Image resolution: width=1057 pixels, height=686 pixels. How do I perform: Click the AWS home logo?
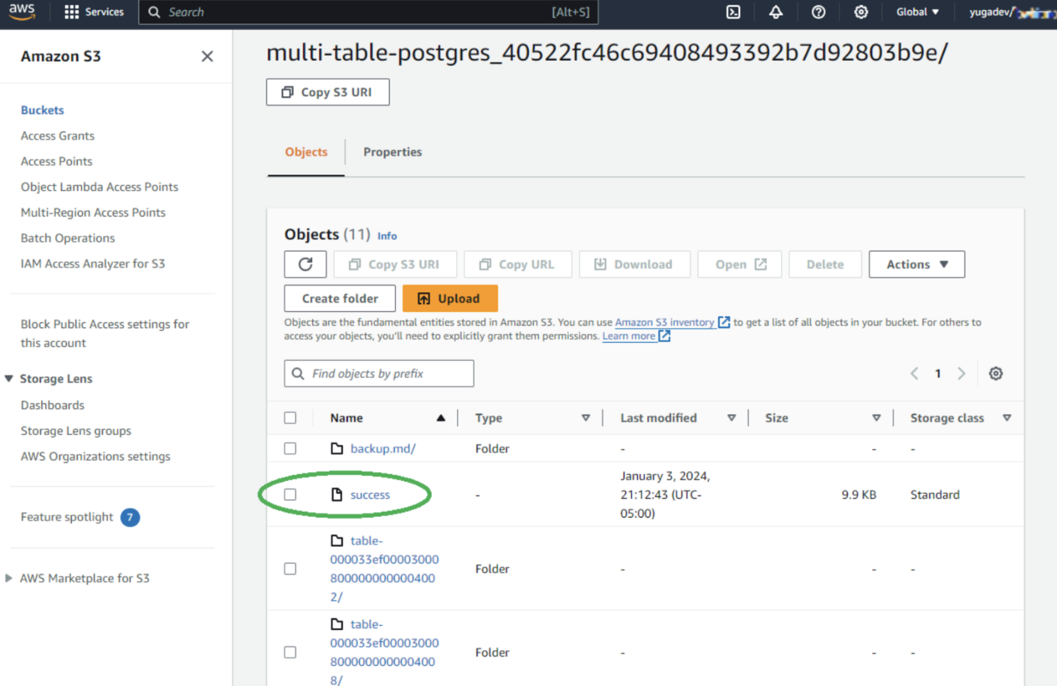point(22,12)
